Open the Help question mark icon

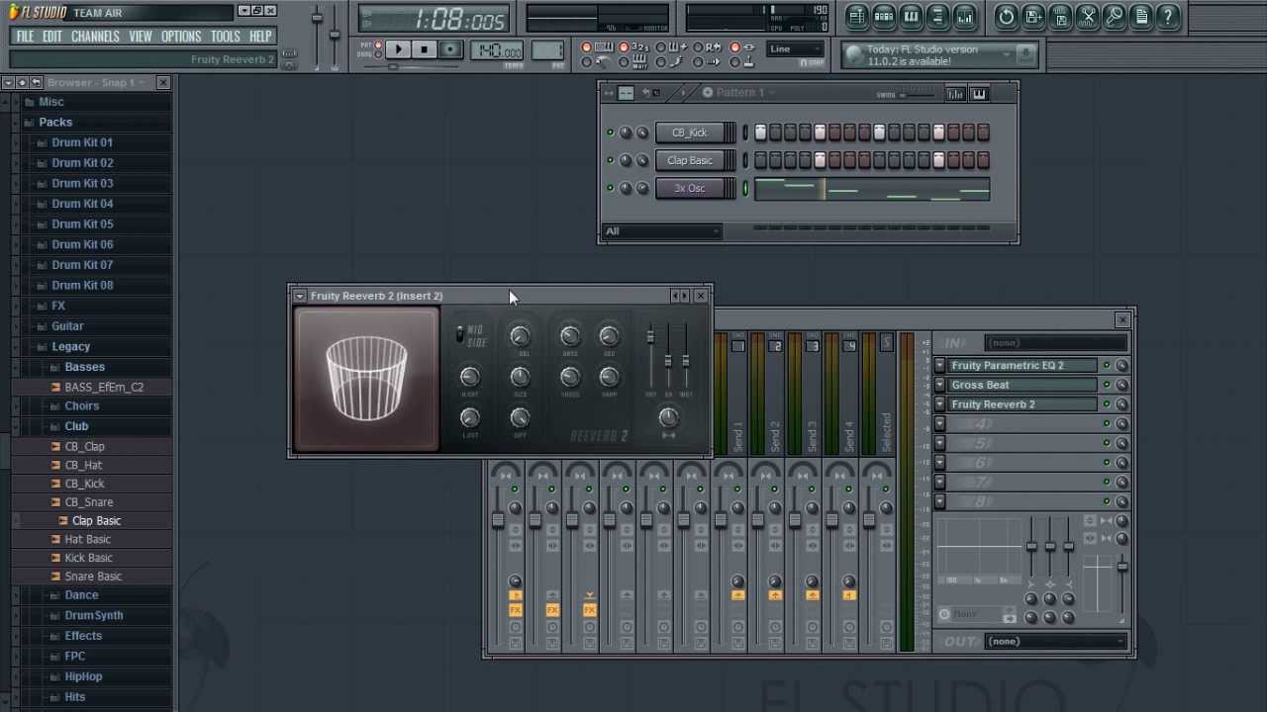(x=1167, y=16)
